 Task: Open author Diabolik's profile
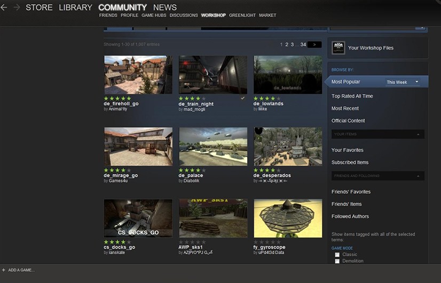191,180
